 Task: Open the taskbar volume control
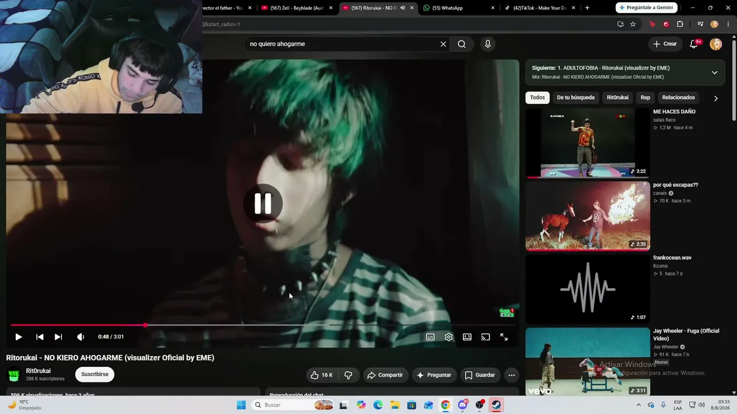(x=701, y=405)
